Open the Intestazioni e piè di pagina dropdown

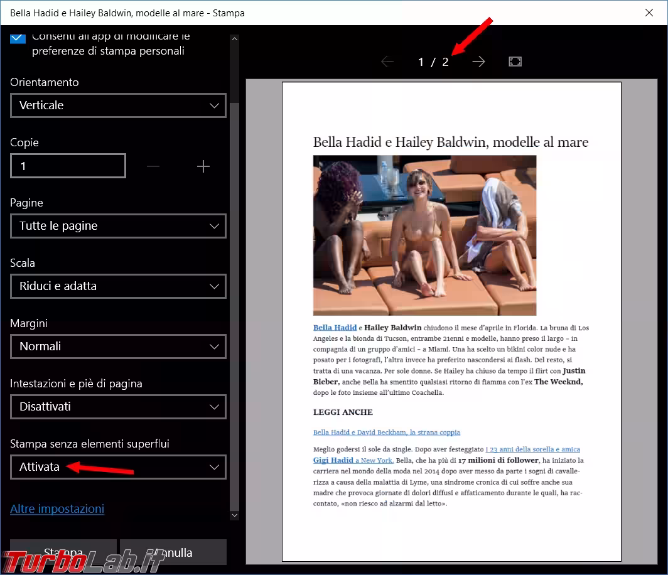[x=118, y=407]
